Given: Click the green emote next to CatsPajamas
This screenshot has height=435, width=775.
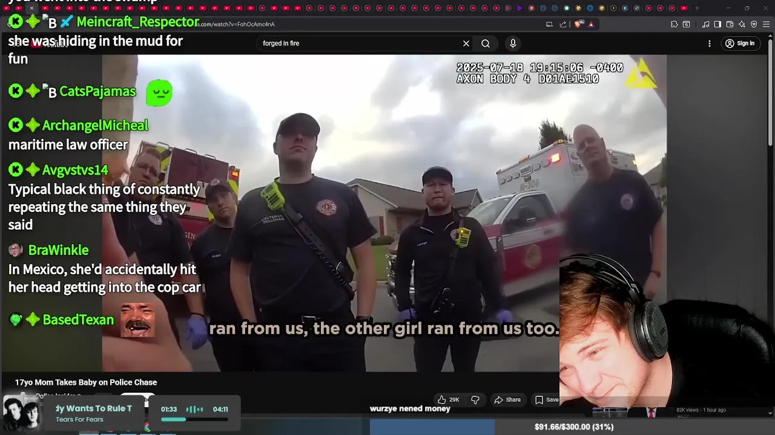Looking at the screenshot, I should pos(159,93).
